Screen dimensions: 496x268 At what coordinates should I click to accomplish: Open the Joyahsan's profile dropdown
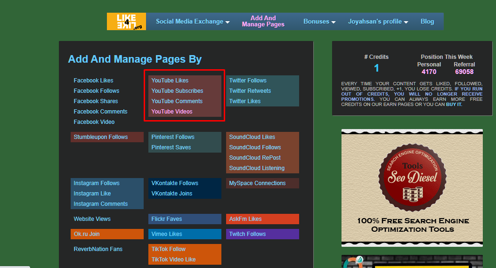378,22
